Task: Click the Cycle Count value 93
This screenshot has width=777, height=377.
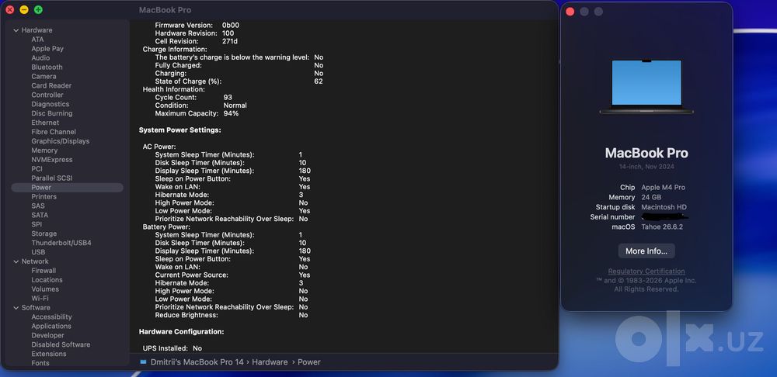Action: click(x=228, y=98)
